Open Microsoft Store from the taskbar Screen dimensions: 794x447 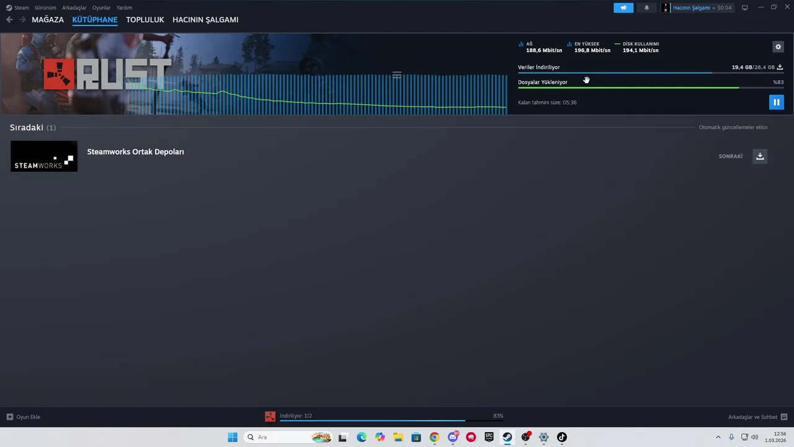tap(416, 437)
